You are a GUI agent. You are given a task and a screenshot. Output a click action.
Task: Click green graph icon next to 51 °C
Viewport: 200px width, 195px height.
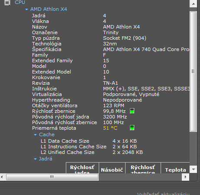132,128
